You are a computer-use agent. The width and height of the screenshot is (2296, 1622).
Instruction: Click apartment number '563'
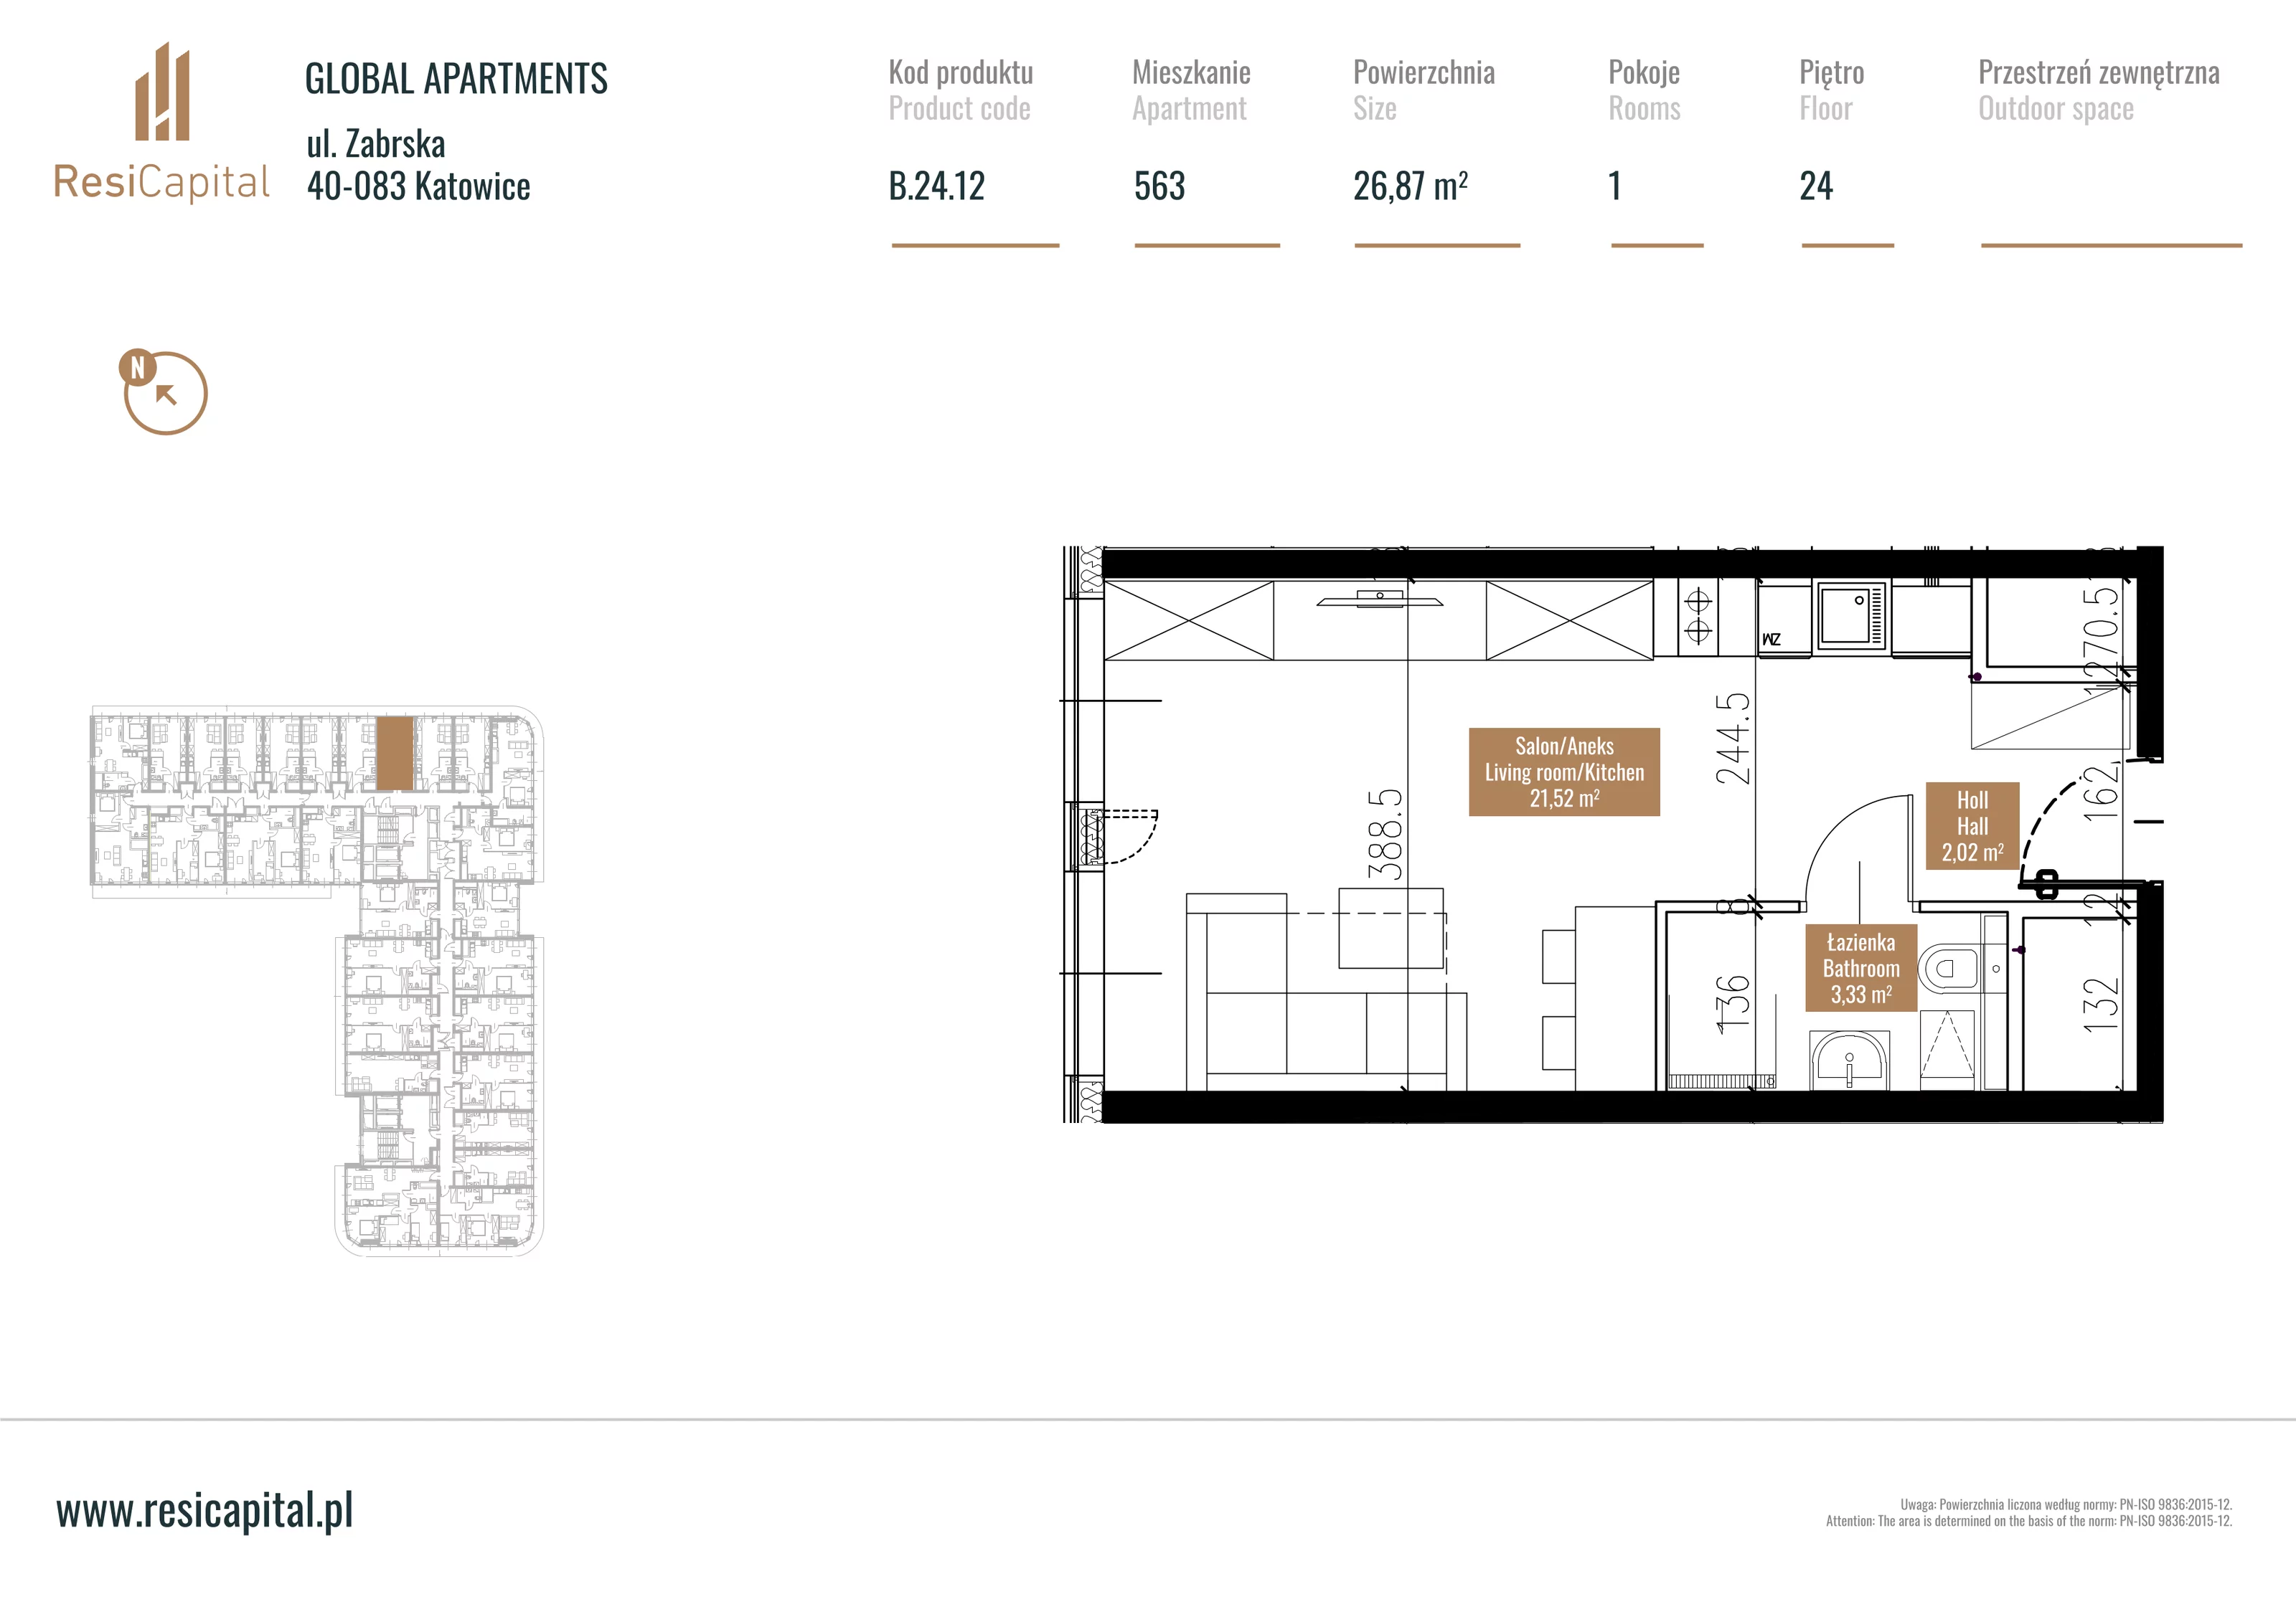click(1160, 186)
